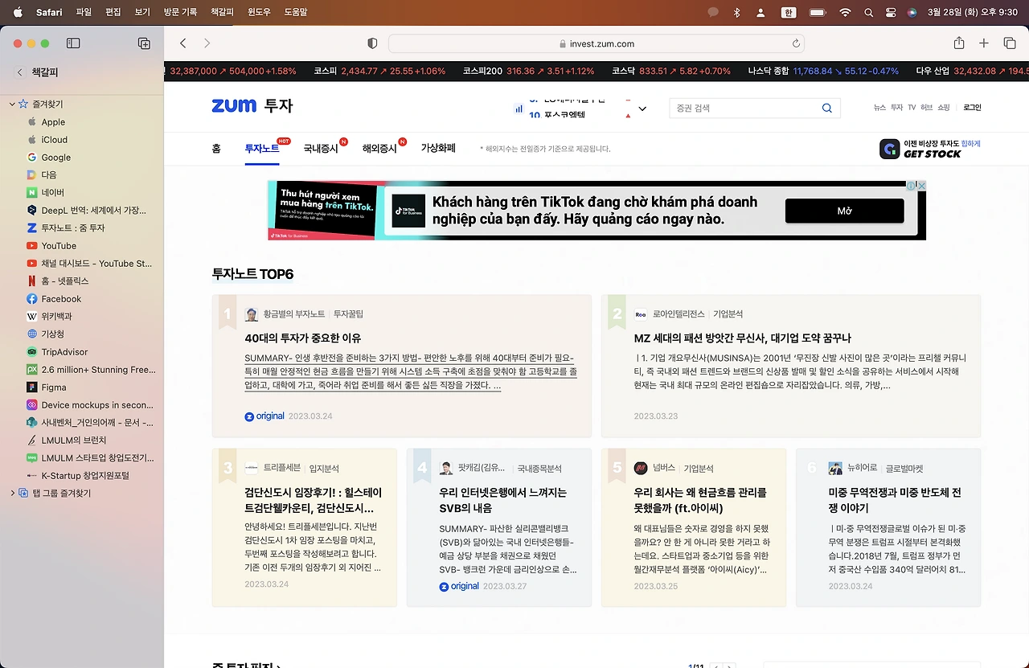The height and width of the screenshot is (668, 1029).
Task: Open the 책갈피 menu in the menu bar
Action: coord(222,13)
